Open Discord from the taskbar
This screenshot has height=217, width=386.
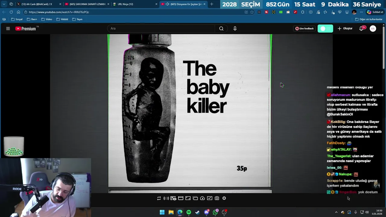coord(207,212)
